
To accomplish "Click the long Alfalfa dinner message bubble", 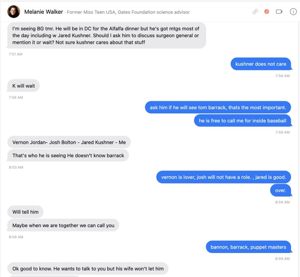I will pyautogui.click(x=106, y=35).
